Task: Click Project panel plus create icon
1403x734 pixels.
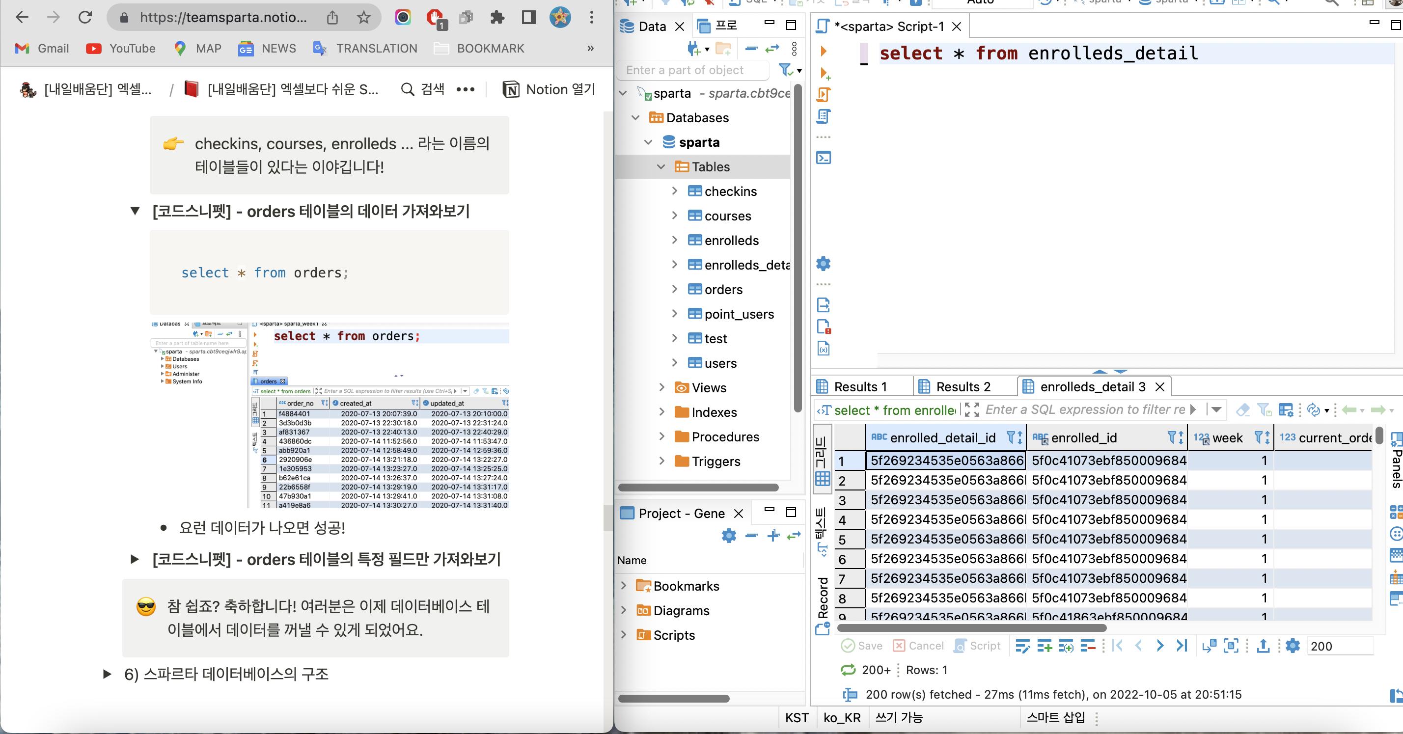Action: (773, 536)
